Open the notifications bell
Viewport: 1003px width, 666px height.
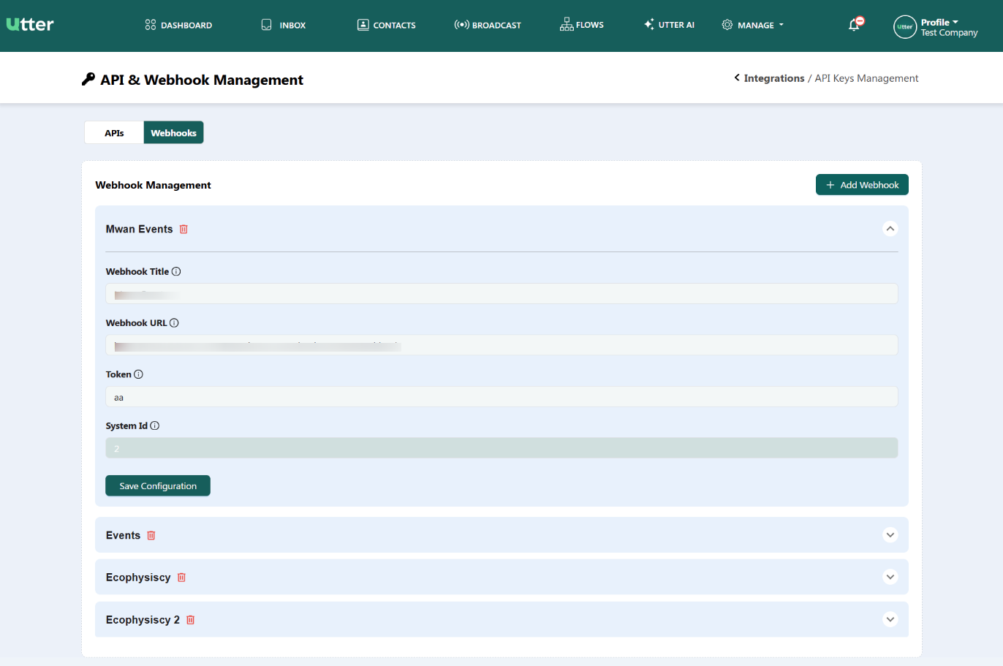[854, 25]
